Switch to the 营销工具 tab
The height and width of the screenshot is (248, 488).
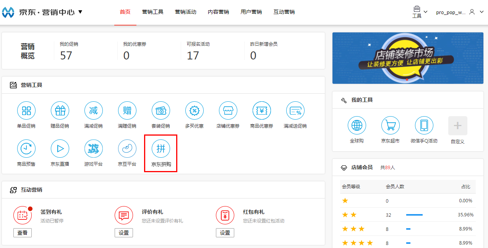coord(152,12)
